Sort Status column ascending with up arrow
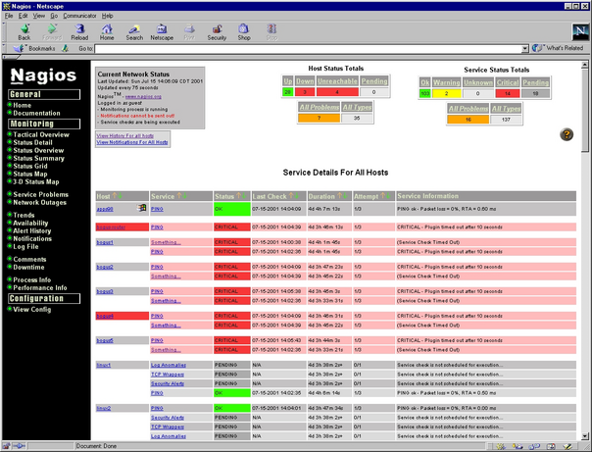Viewport: 592px width, 452px height. 238,195
